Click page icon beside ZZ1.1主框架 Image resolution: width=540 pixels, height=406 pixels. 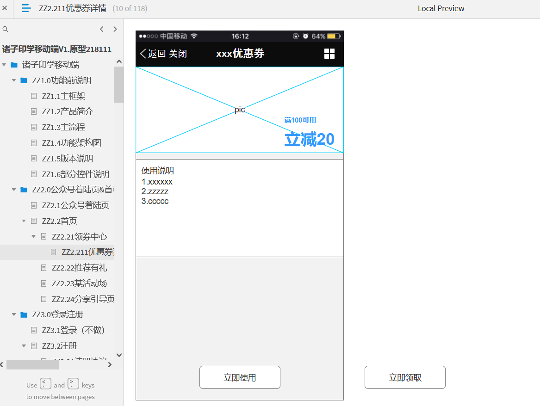coord(34,96)
